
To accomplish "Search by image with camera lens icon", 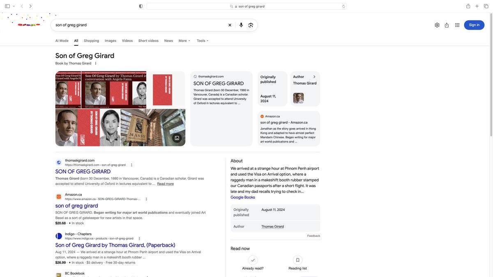I will pyautogui.click(x=251, y=25).
